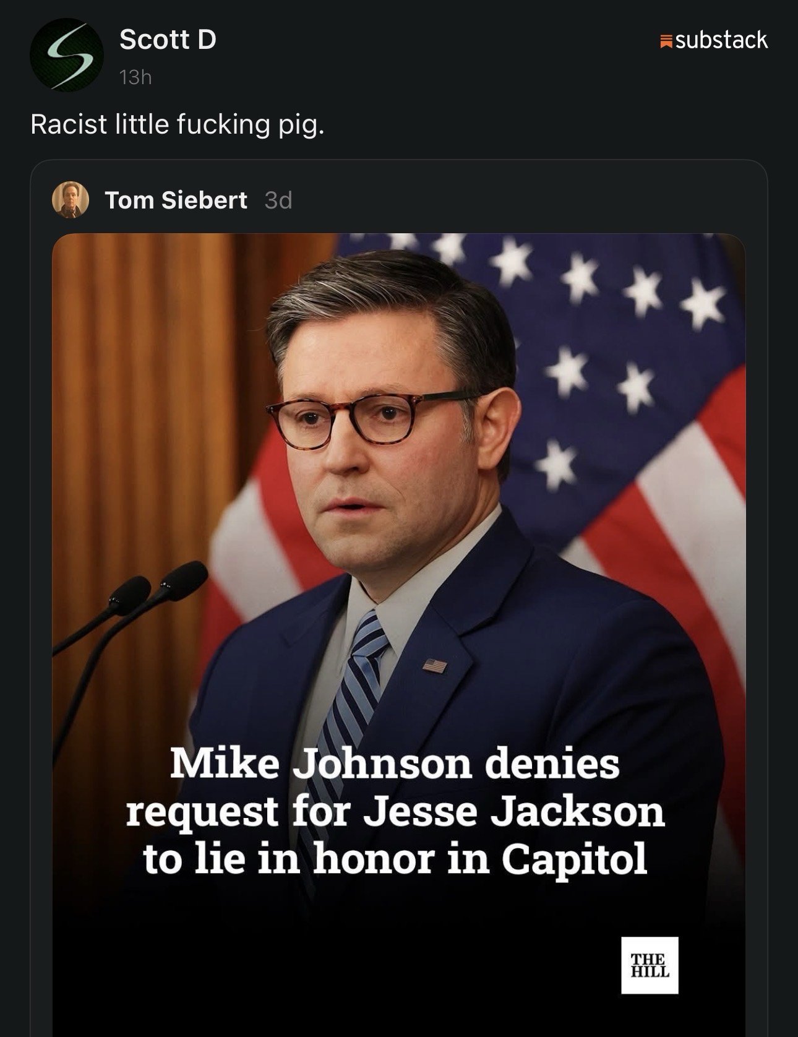The width and height of the screenshot is (798, 1037).
Task: Open Scott D's profile name link
Action: (168, 40)
